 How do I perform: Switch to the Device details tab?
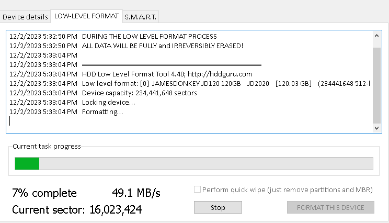tap(25, 17)
